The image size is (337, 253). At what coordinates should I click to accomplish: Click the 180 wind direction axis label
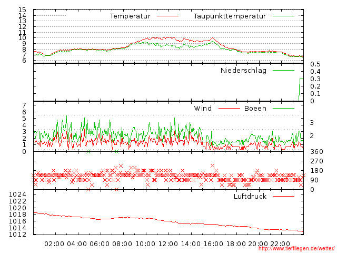click(x=316, y=171)
